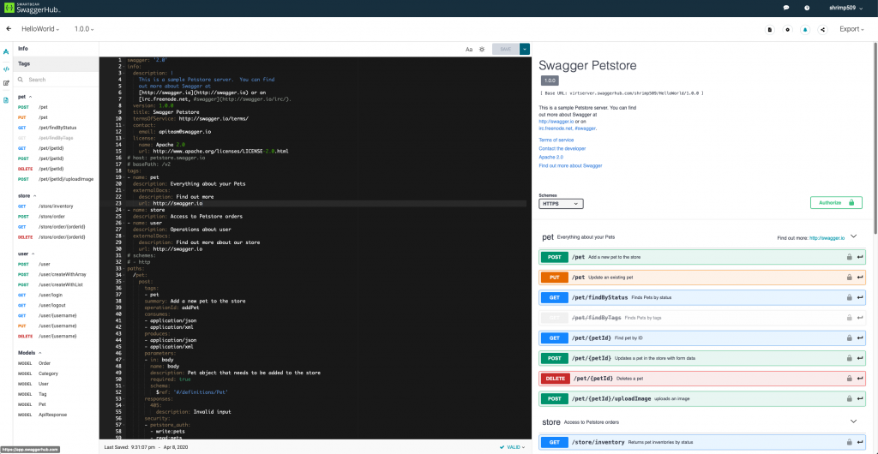878x454 pixels.
Task: Click the share icon next to Export
Action: [822, 30]
